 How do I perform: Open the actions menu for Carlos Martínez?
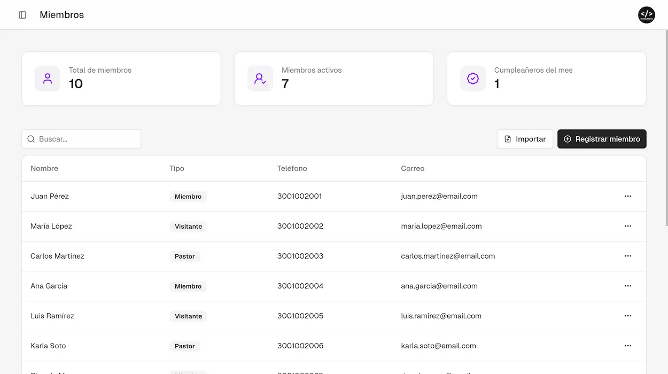pos(627,256)
